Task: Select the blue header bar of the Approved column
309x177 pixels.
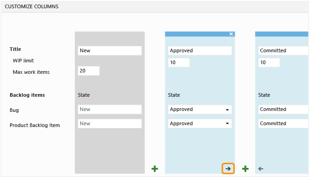Action: click(x=197, y=34)
